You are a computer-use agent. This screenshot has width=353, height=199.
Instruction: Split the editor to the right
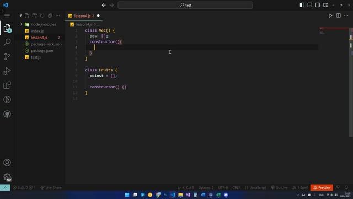pos(338,15)
